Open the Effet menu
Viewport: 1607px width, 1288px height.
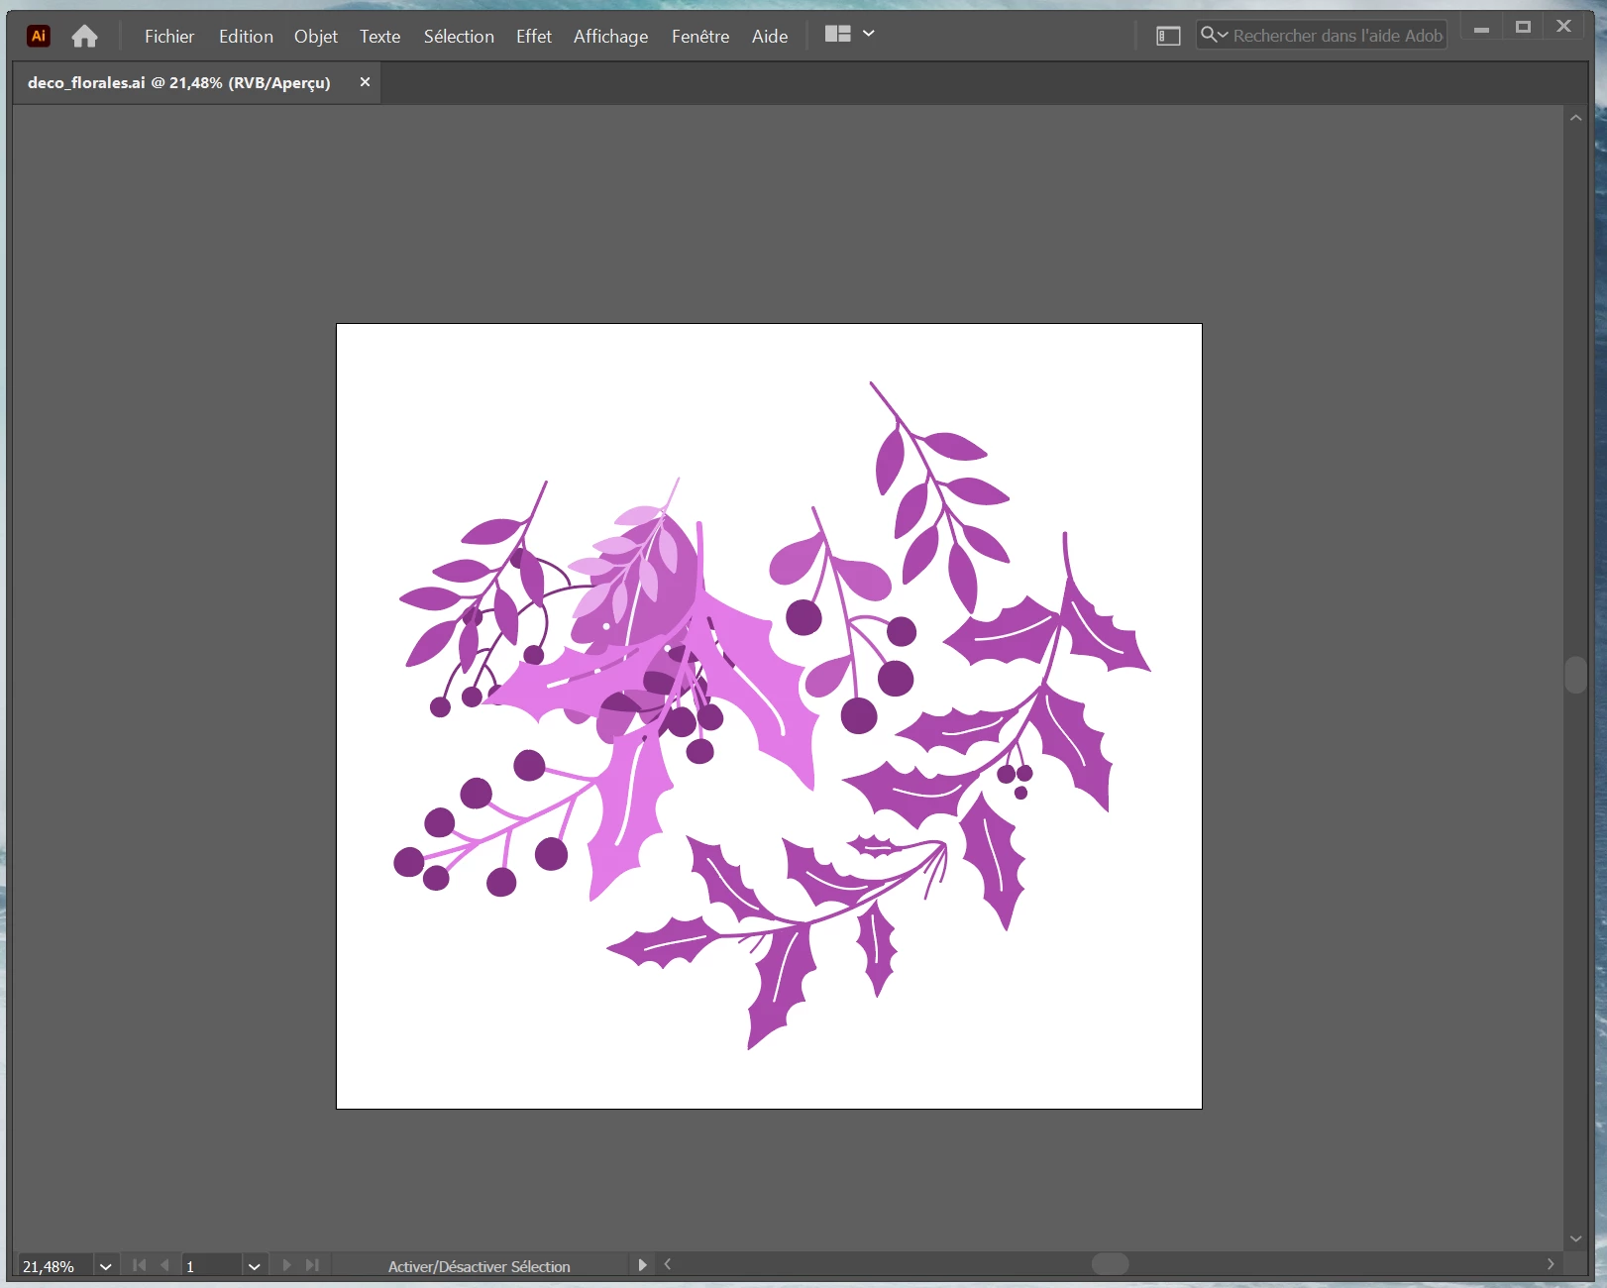pos(534,37)
